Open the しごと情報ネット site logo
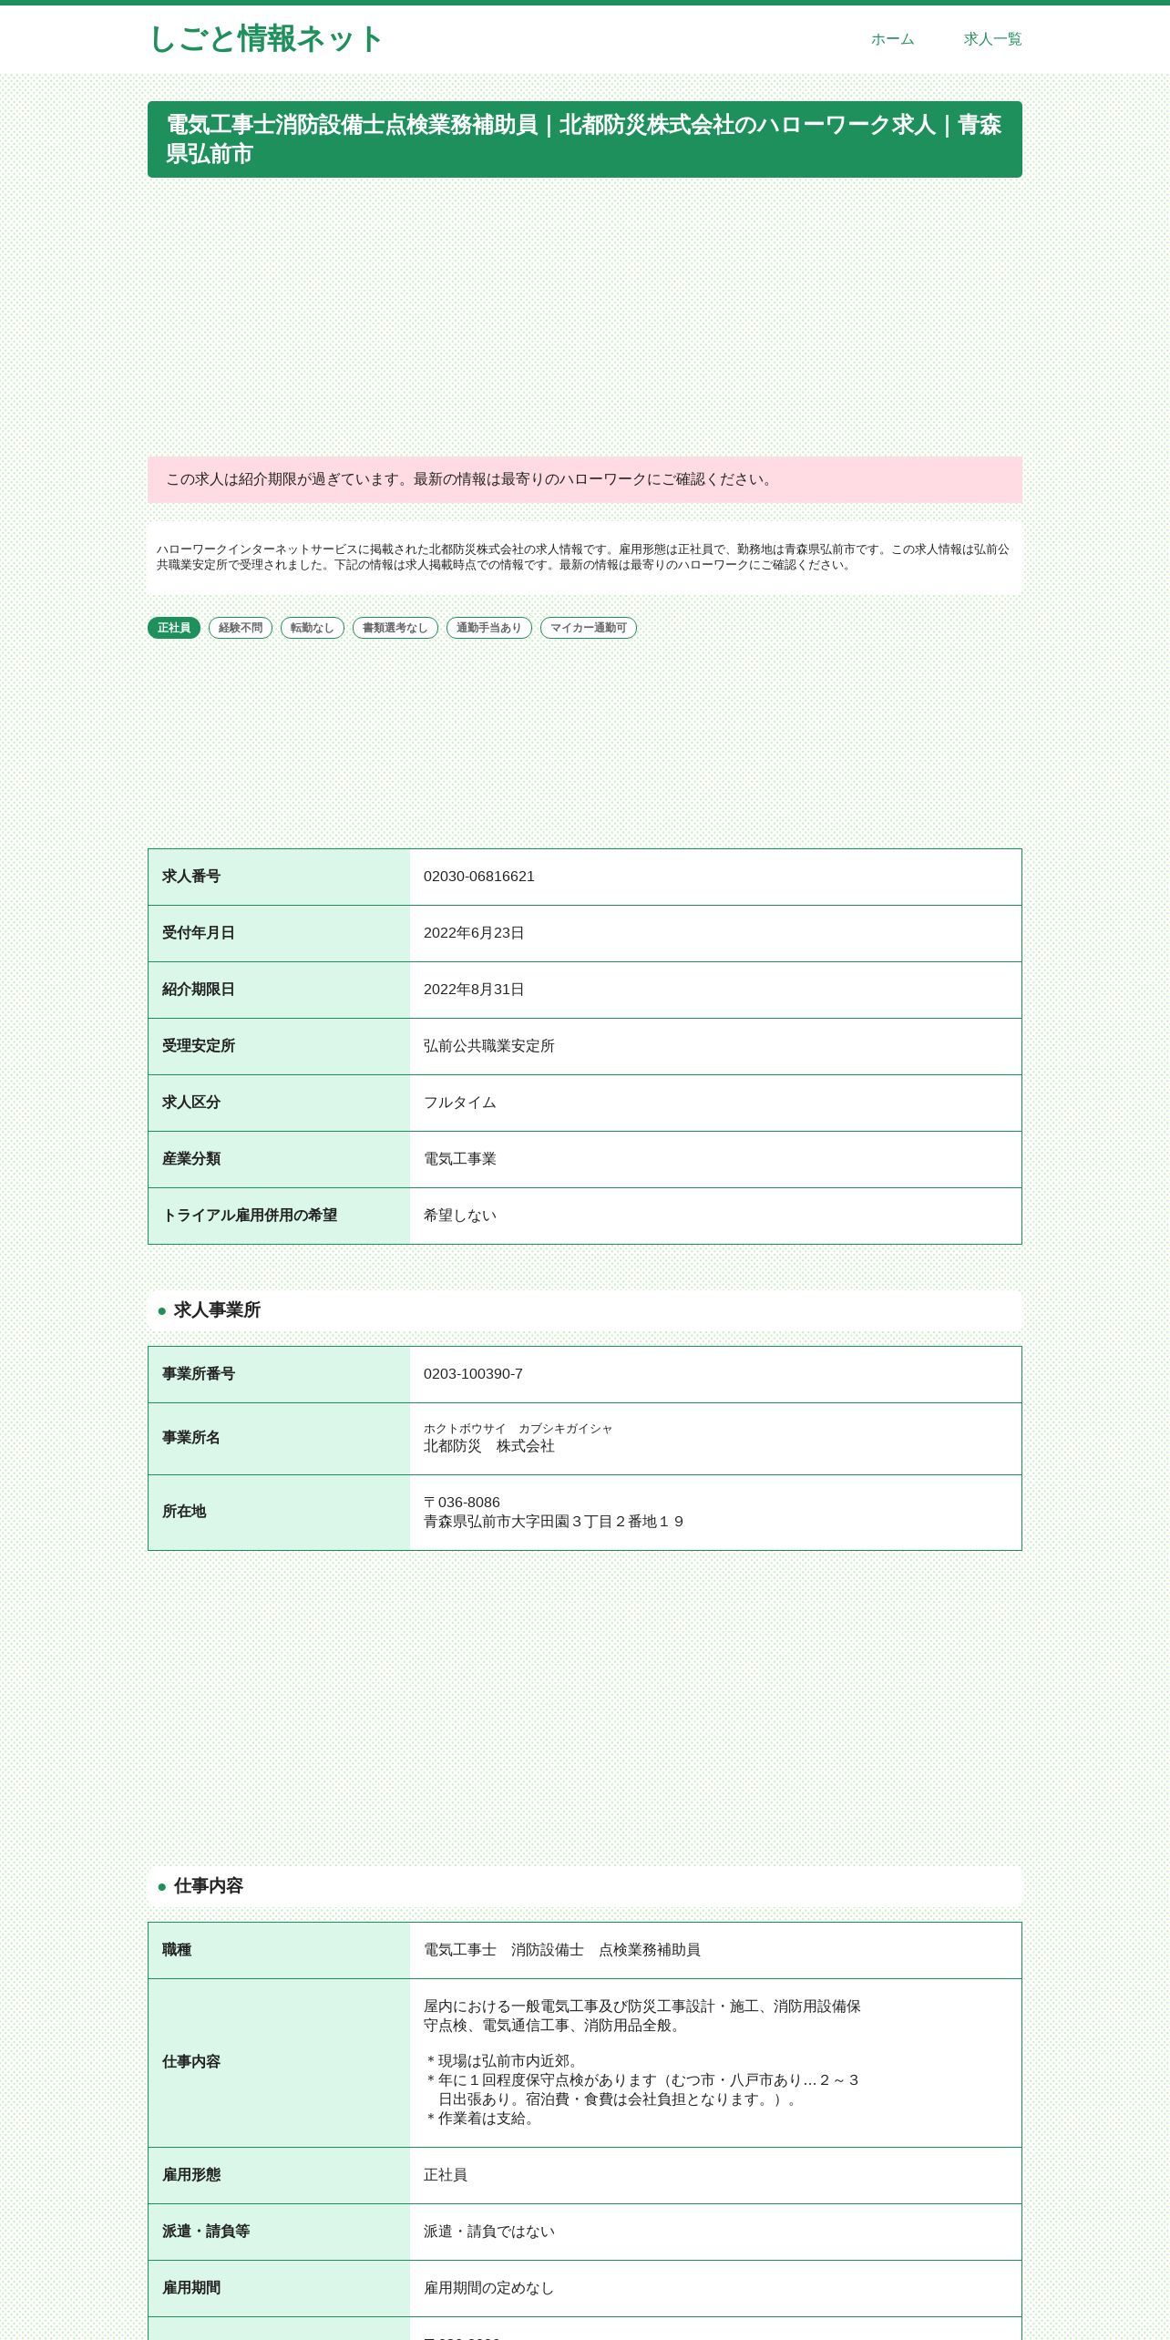Viewport: 1170px width, 2340px height. pos(265,39)
